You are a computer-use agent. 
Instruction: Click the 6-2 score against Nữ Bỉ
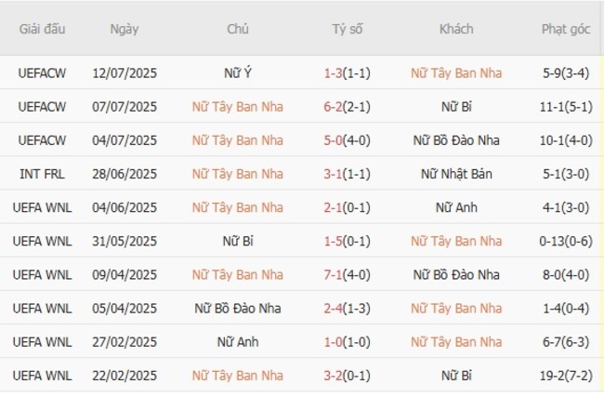336,107
